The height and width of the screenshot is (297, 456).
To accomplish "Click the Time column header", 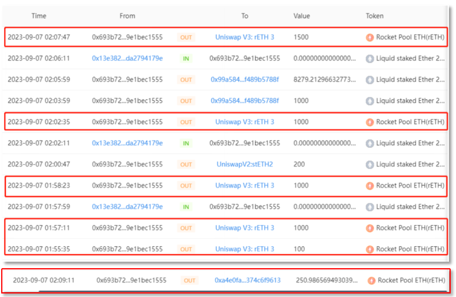I will (x=39, y=16).
